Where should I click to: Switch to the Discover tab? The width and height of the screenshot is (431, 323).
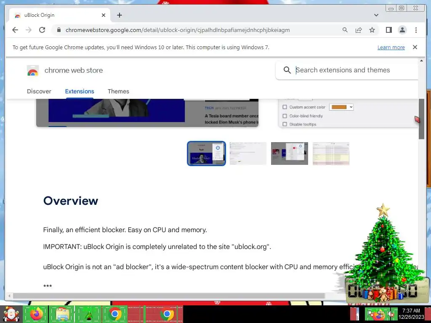pyautogui.click(x=39, y=91)
